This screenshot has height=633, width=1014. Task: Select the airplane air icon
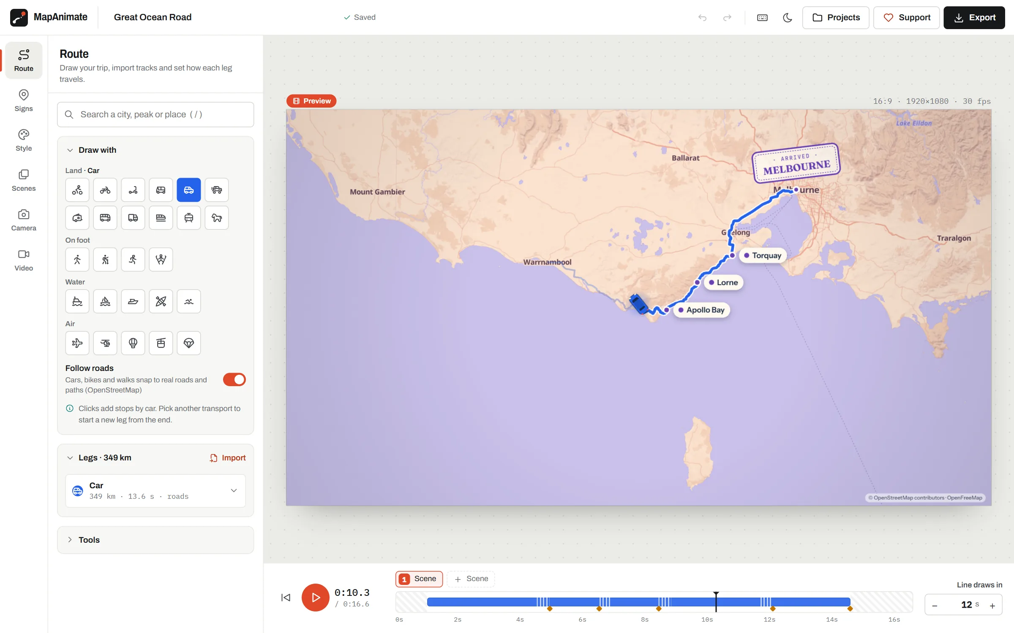(77, 343)
